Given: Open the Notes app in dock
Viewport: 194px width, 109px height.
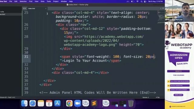Looking at the screenshot, I should tap(41, 103).
